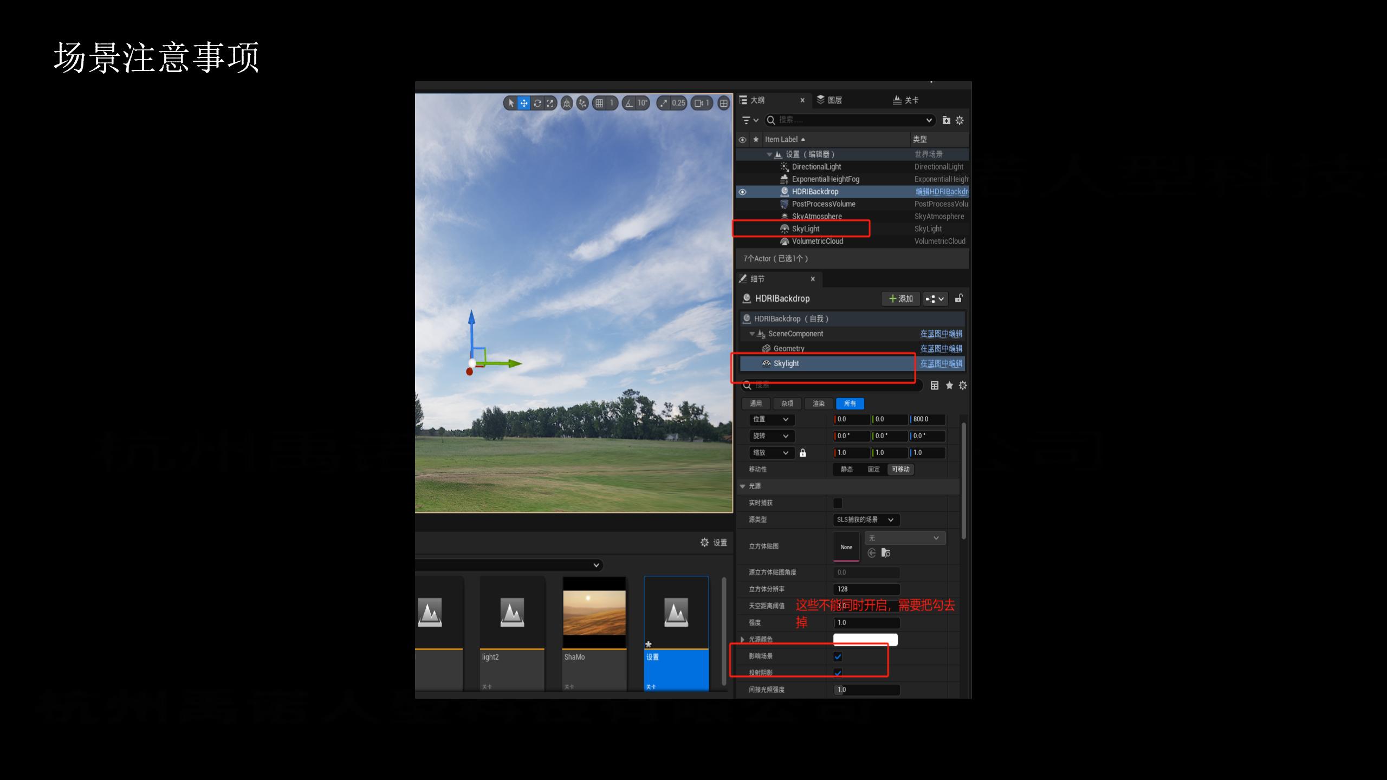Set mobility to 固定 stationary
This screenshot has height=780, width=1387.
point(874,470)
